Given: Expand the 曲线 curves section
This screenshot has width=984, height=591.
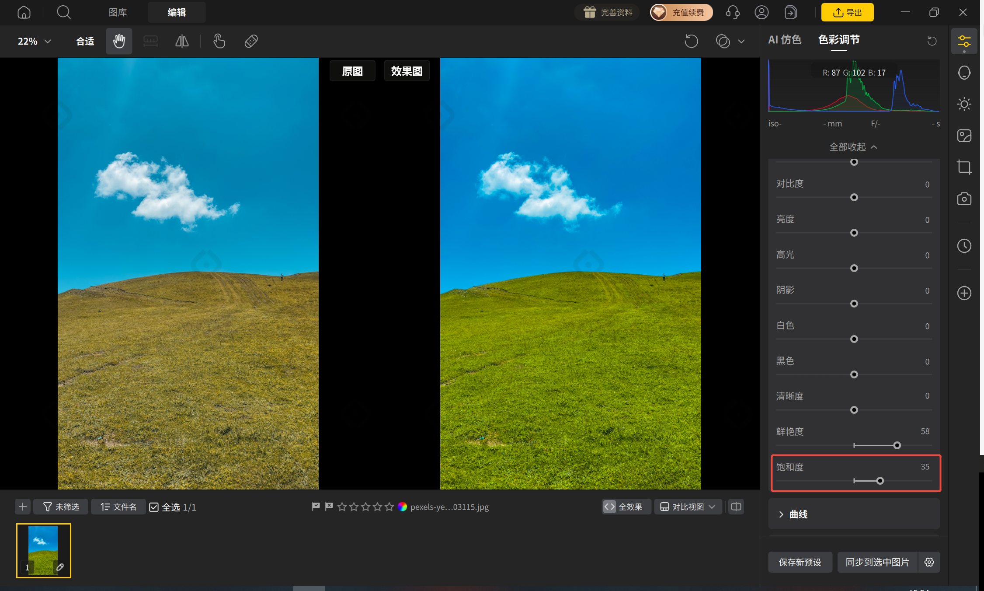Looking at the screenshot, I should 854,514.
